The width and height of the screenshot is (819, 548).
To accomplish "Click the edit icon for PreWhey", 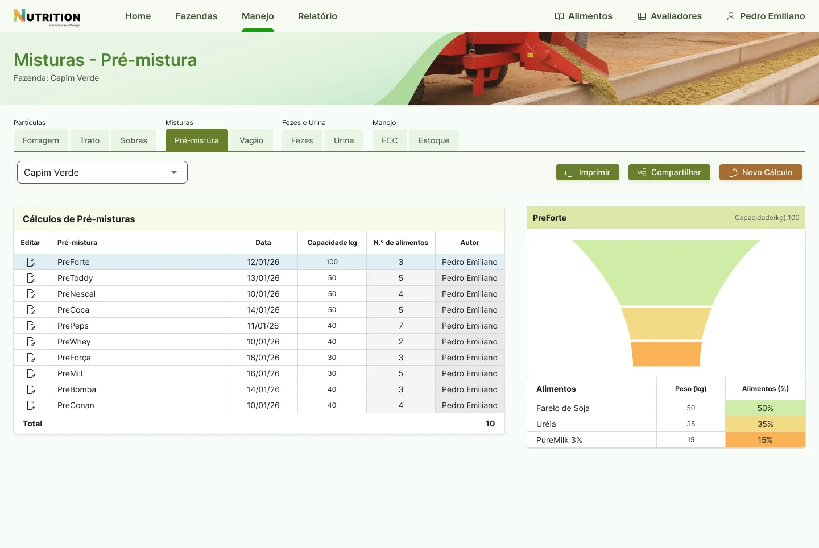I will click(x=31, y=342).
